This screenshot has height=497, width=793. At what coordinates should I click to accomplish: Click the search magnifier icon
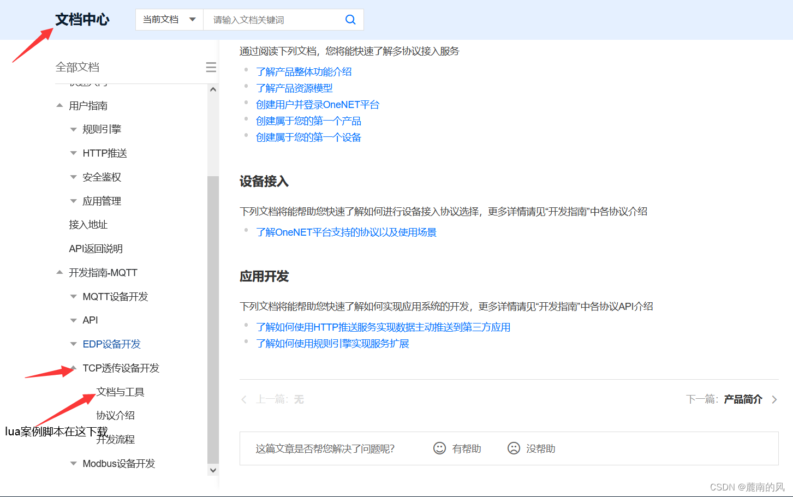350,20
